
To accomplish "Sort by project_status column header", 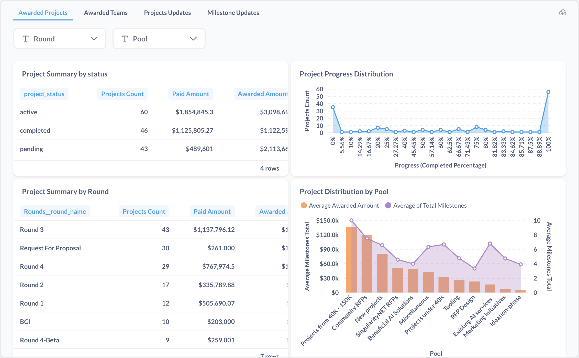I will [x=44, y=94].
